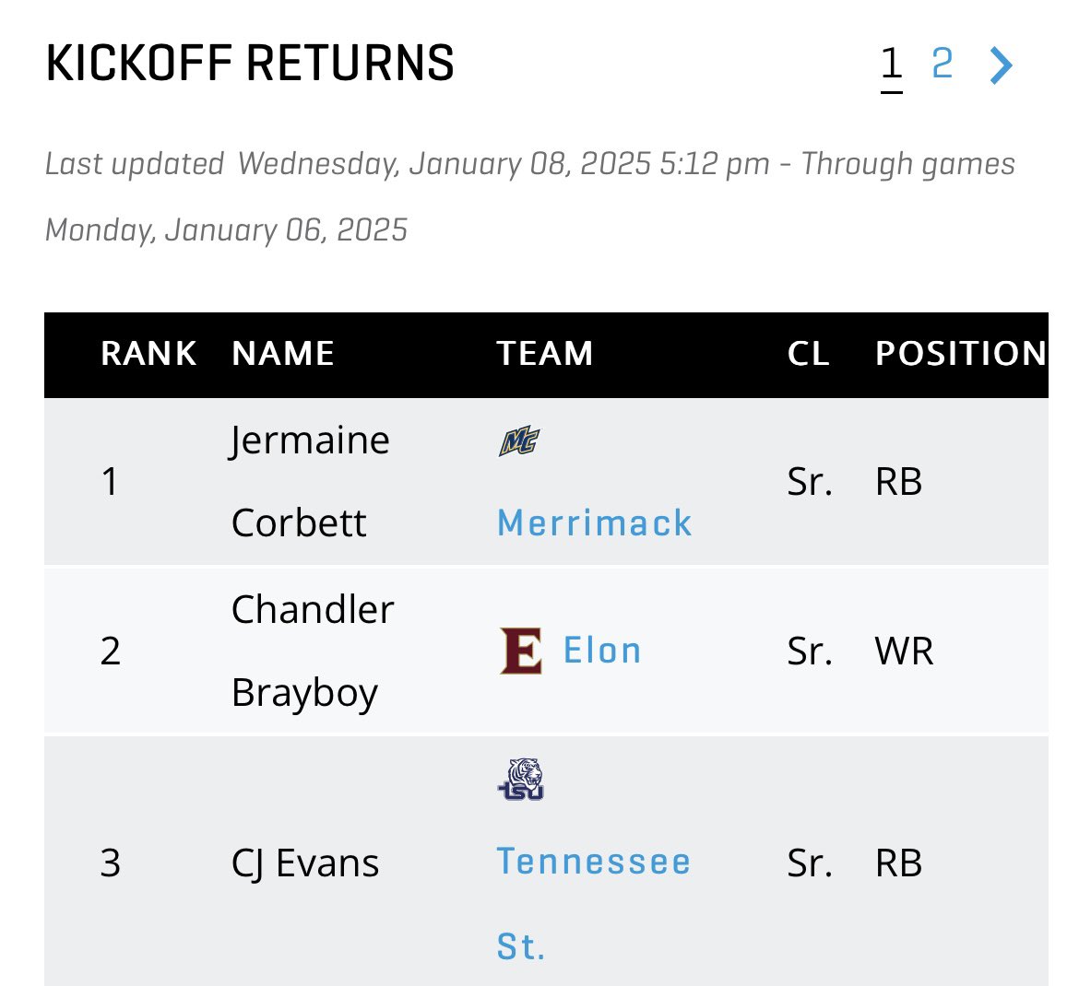1079x986 pixels.
Task: Select page 1 in pagination
Action: click(x=892, y=65)
